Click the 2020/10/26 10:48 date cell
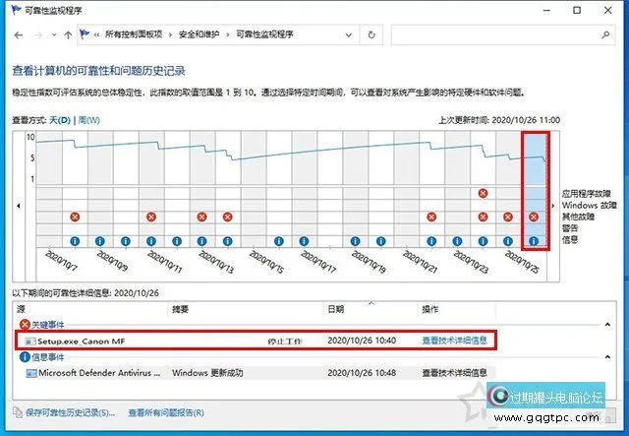 click(362, 373)
